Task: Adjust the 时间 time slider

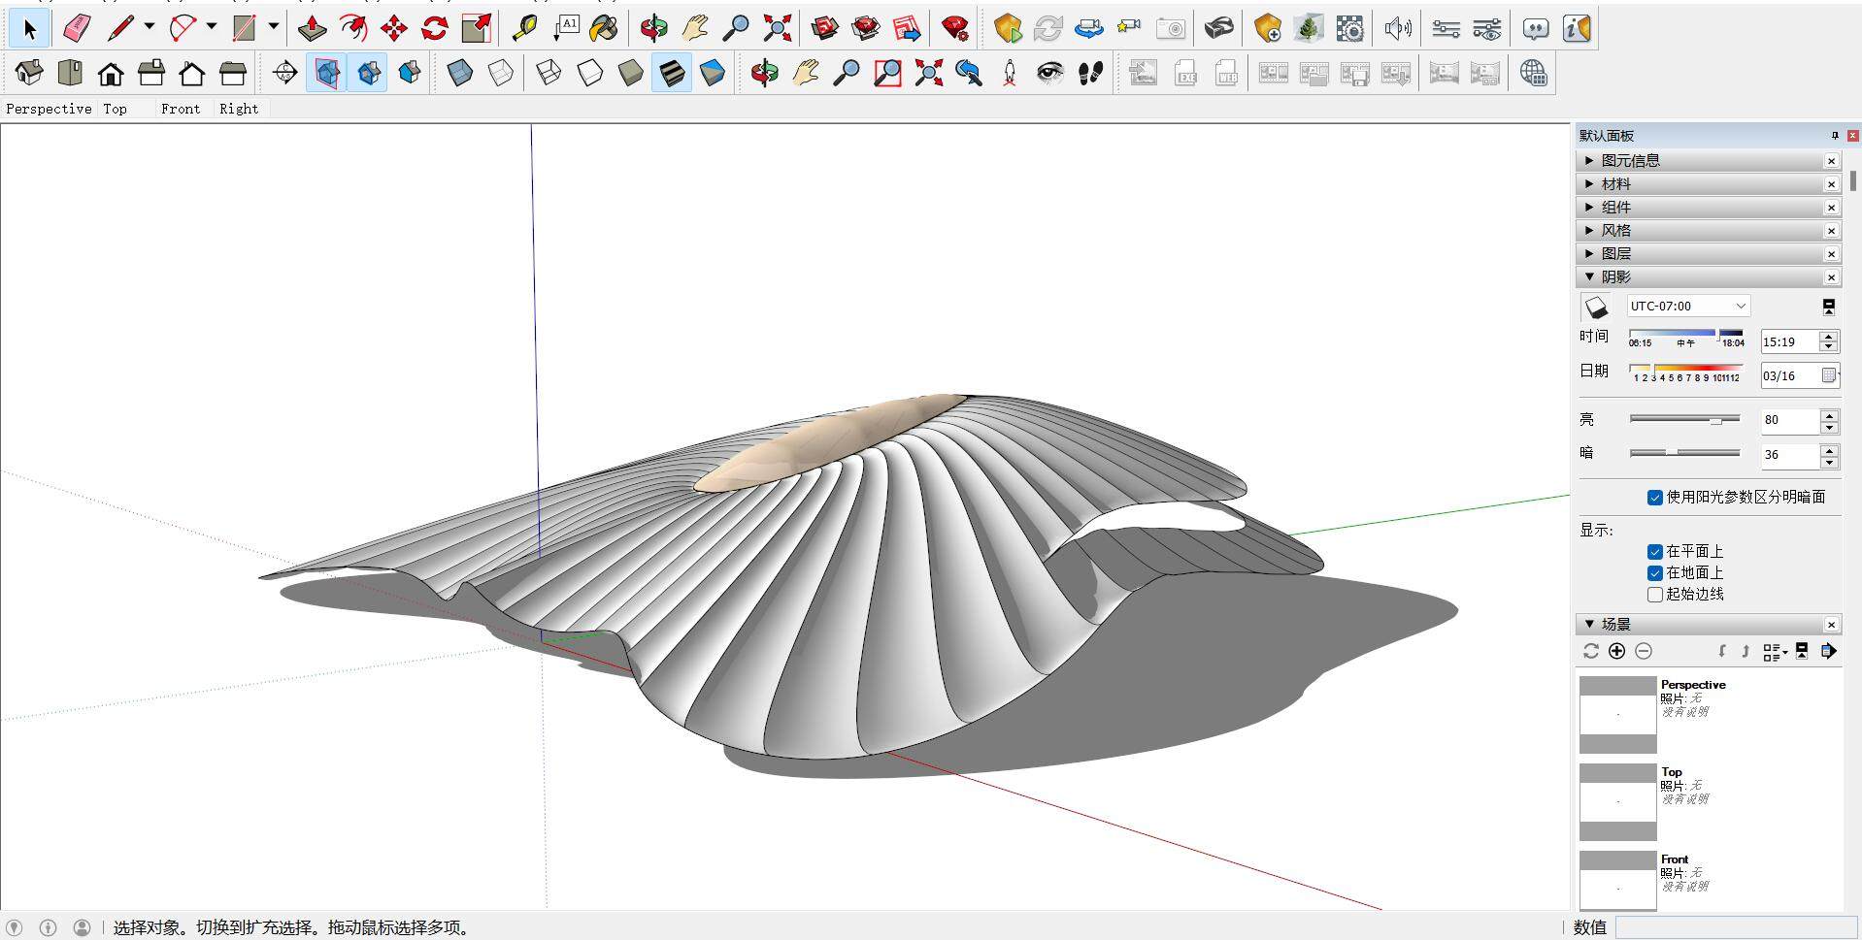Action: (x=1686, y=335)
